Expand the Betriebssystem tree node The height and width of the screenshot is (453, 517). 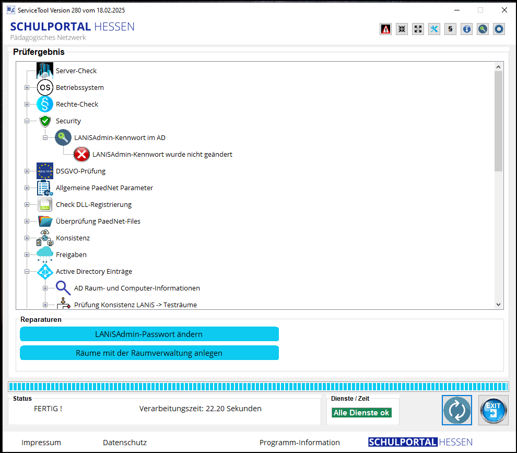pyautogui.click(x=27, y=87)
